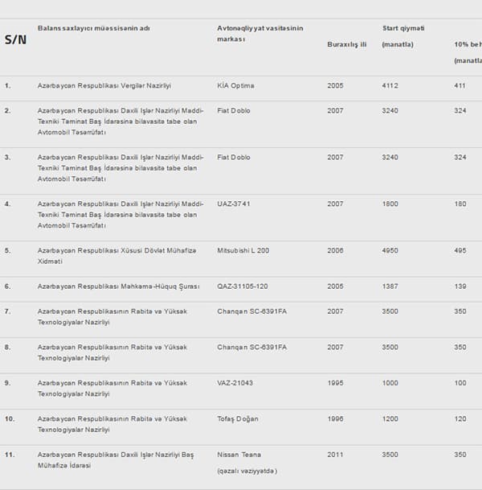Click Chanqan SC-6391FA in row 7

click(x=251, y=311)
